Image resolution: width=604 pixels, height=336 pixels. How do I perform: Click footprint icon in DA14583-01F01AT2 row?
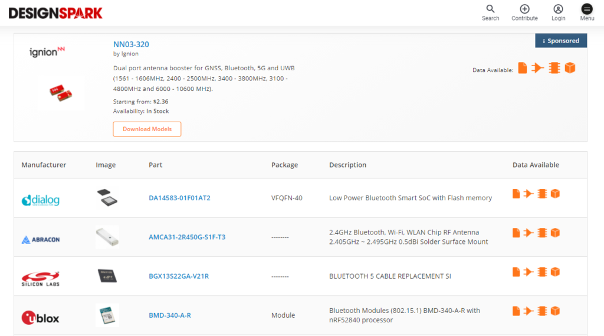[x=542, y=194]
